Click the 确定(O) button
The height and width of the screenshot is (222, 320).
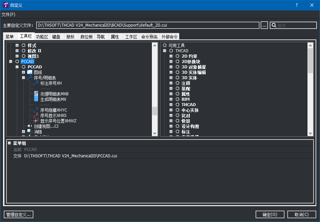270,215
